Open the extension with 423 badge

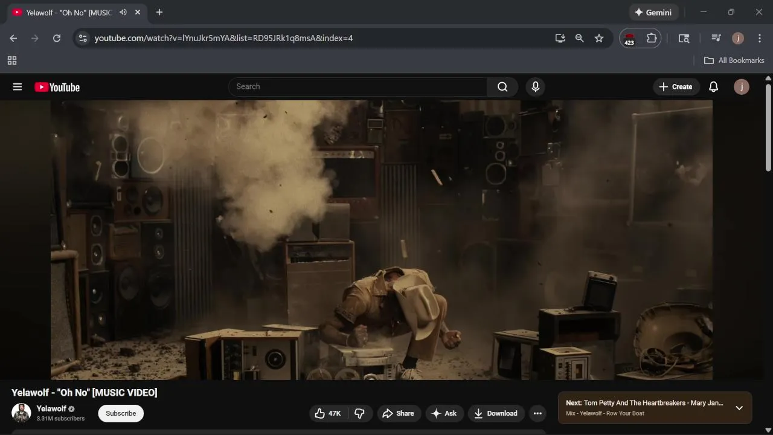click(629, 39)
